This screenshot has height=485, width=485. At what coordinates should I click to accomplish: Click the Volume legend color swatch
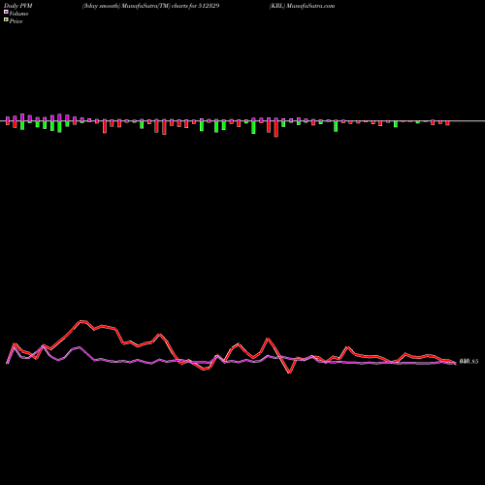pyautogui.click(x=6, y=13)
